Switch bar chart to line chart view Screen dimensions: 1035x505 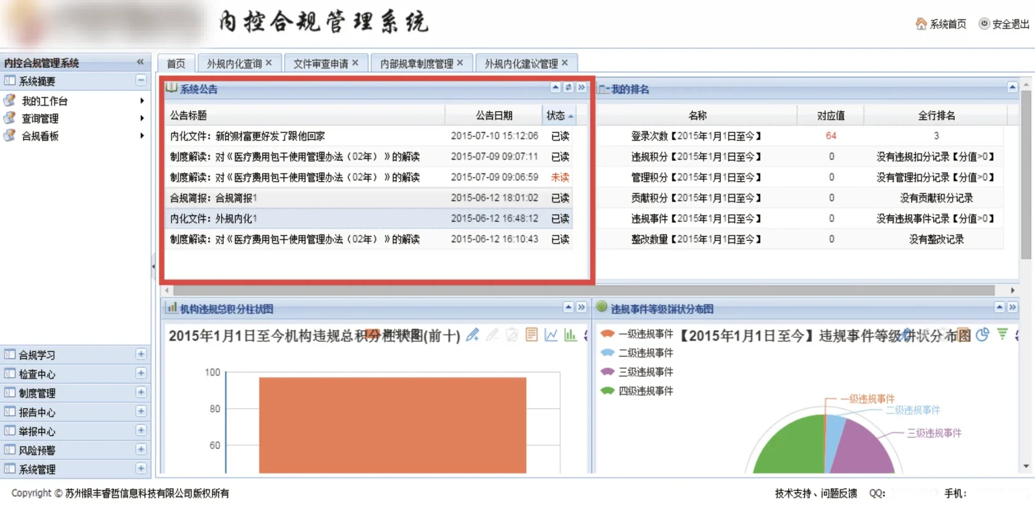551,335
